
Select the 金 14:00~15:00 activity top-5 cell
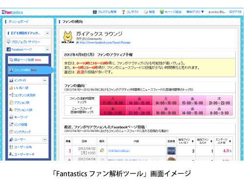pyautogui.click(x=140, y=101)
